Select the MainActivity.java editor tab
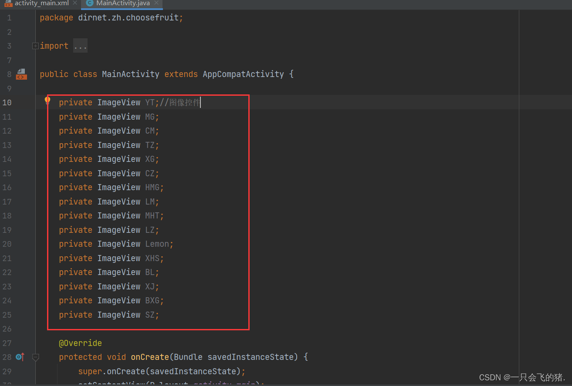The image size is (572, 386). pyautogui.click(x=122, y=3)
